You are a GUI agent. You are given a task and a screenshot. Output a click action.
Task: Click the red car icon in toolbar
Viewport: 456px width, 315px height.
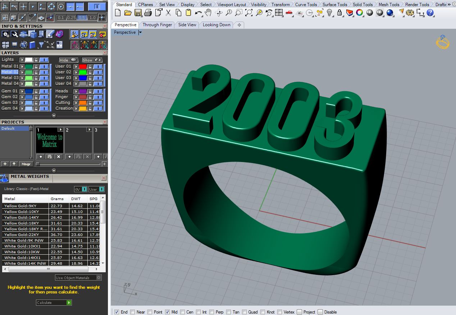click(x=289, y=13)
